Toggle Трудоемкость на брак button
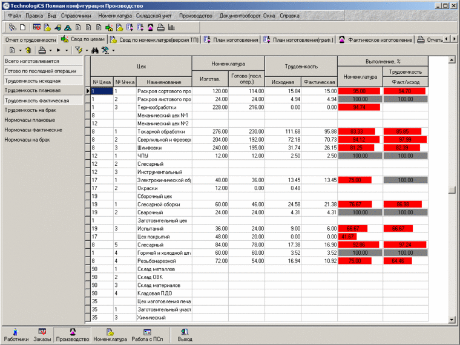The height and width of the screenshot is (345, 460). pos(43,110)
